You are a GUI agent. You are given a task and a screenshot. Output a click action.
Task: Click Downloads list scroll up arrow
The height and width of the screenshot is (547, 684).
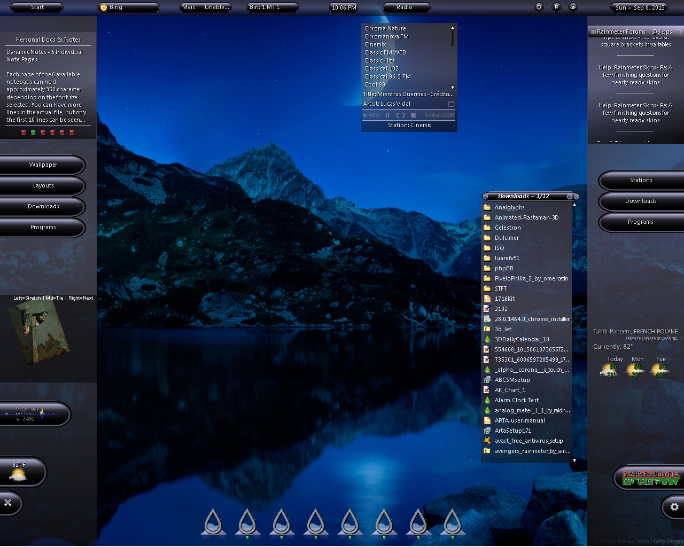click(x=574, y=205)
